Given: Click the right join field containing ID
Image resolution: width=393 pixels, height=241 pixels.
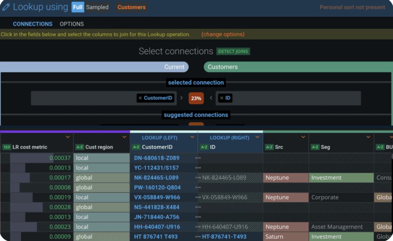Looking at the screenshot, I should point(288,98).
